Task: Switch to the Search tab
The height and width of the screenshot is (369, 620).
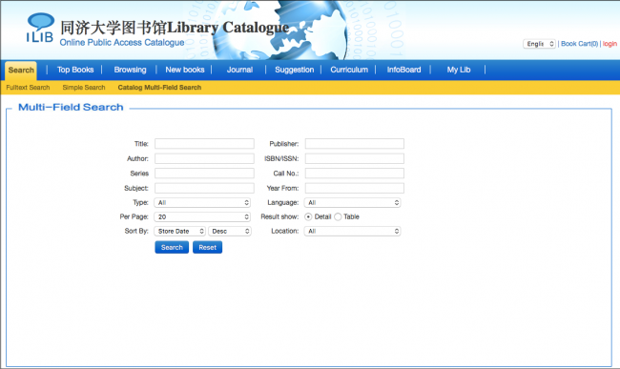Action: pos(21,71)
